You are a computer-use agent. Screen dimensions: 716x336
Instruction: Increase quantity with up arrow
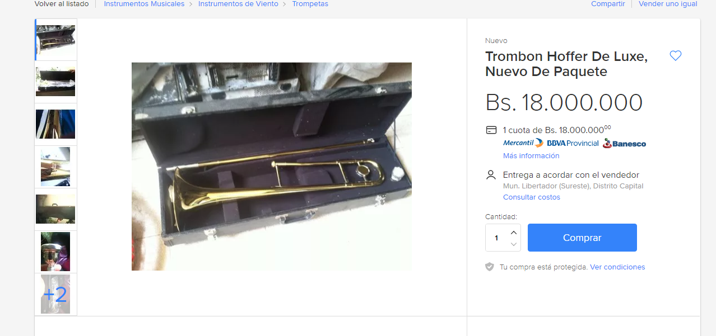click(514, 232)
